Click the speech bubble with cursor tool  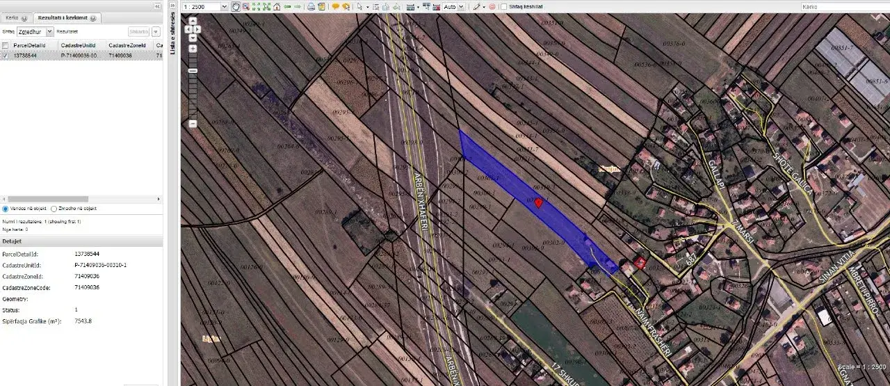pos(346,6)
